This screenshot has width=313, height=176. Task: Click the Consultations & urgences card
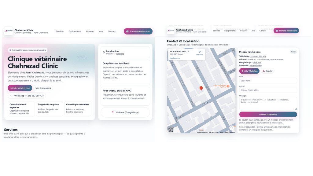21,109
